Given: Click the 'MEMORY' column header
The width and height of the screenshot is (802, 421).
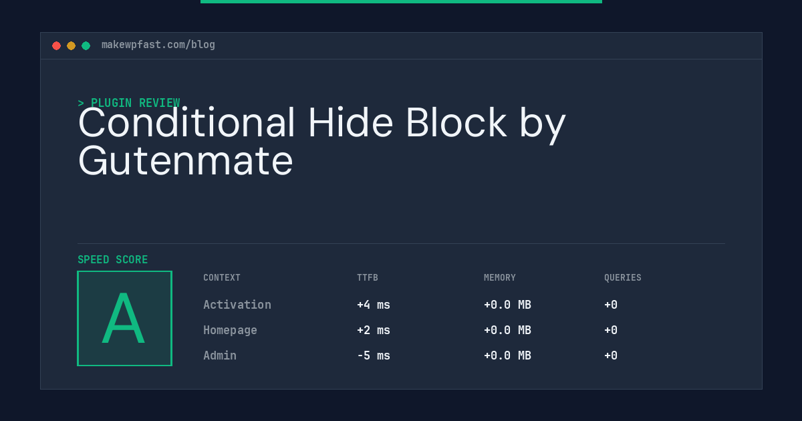Looking at the screenshot, I should click(500, 278).
